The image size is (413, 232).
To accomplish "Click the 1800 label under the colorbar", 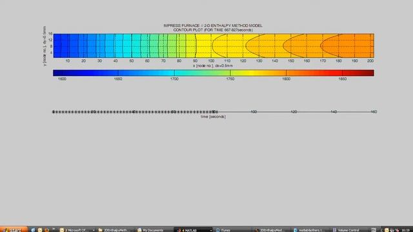I will click(x=287, y=79).
